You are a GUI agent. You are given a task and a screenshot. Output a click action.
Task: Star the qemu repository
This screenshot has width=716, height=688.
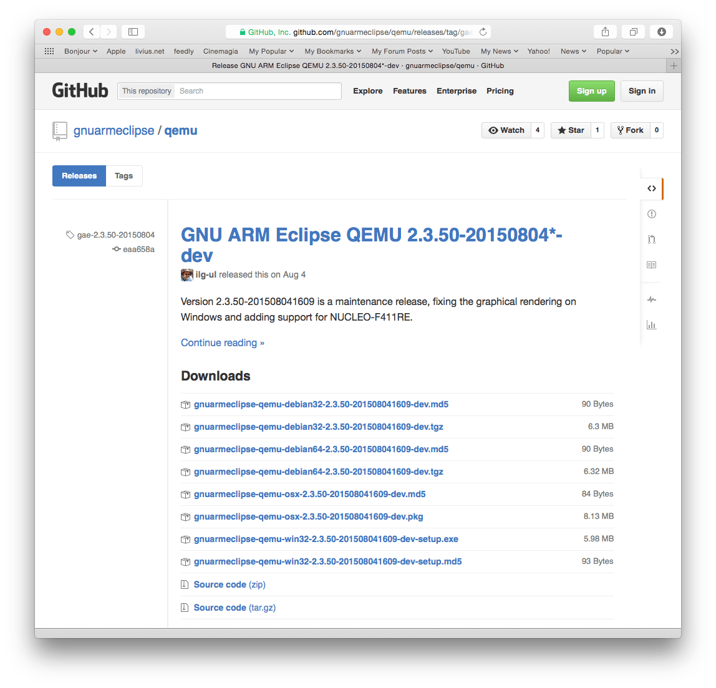coord(570,130)
